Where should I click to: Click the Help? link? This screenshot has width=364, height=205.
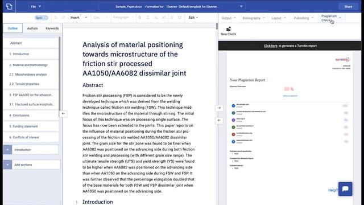pyautogui.click(x=333, y=190)
